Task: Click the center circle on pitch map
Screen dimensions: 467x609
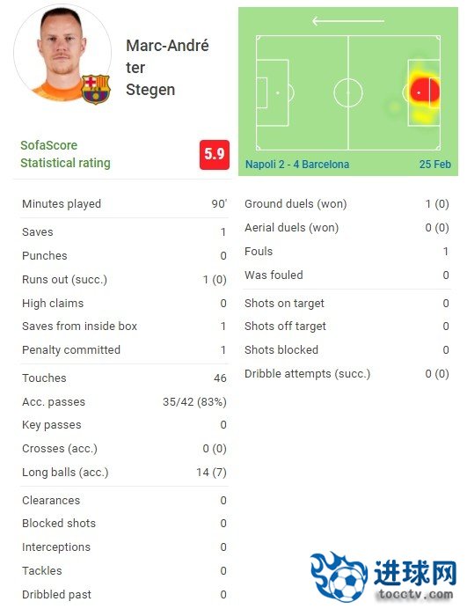Action: point(348,92)
